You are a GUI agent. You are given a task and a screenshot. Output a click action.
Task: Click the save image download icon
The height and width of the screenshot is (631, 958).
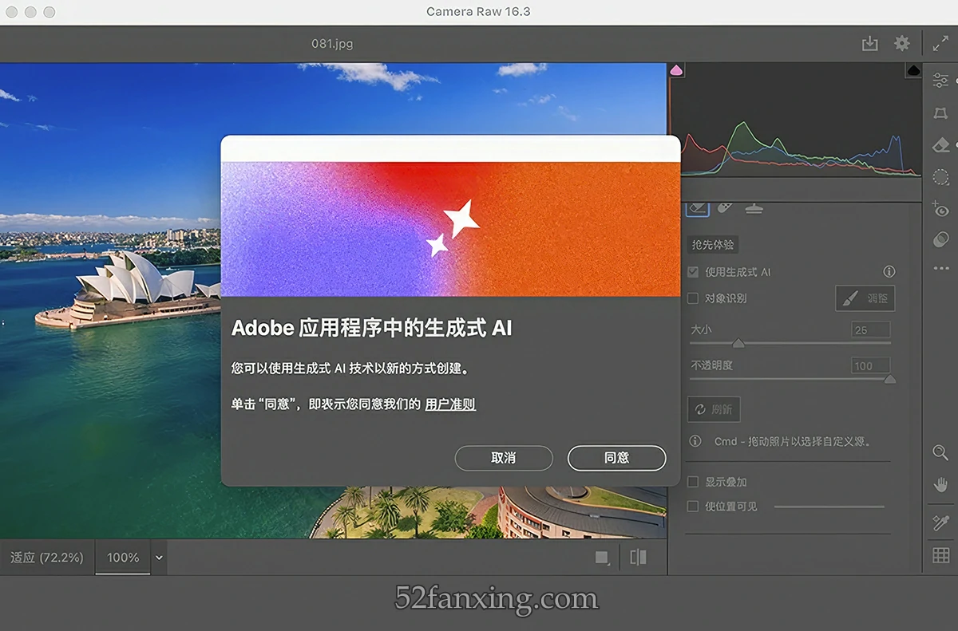click(x=870, y=44)
